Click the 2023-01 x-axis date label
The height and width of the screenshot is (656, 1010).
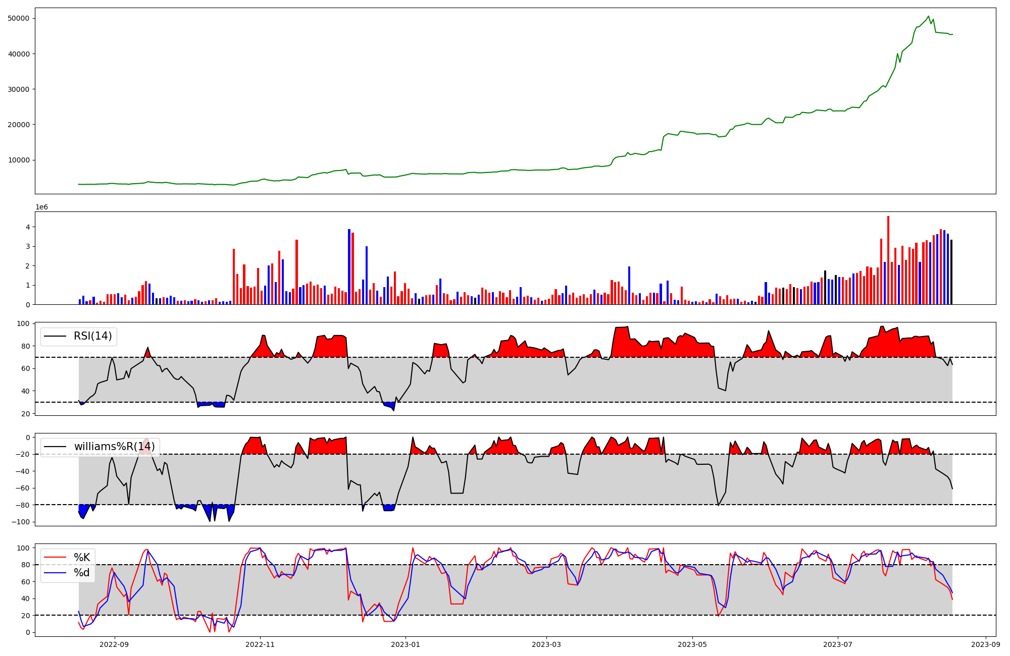tap(406, 644)
